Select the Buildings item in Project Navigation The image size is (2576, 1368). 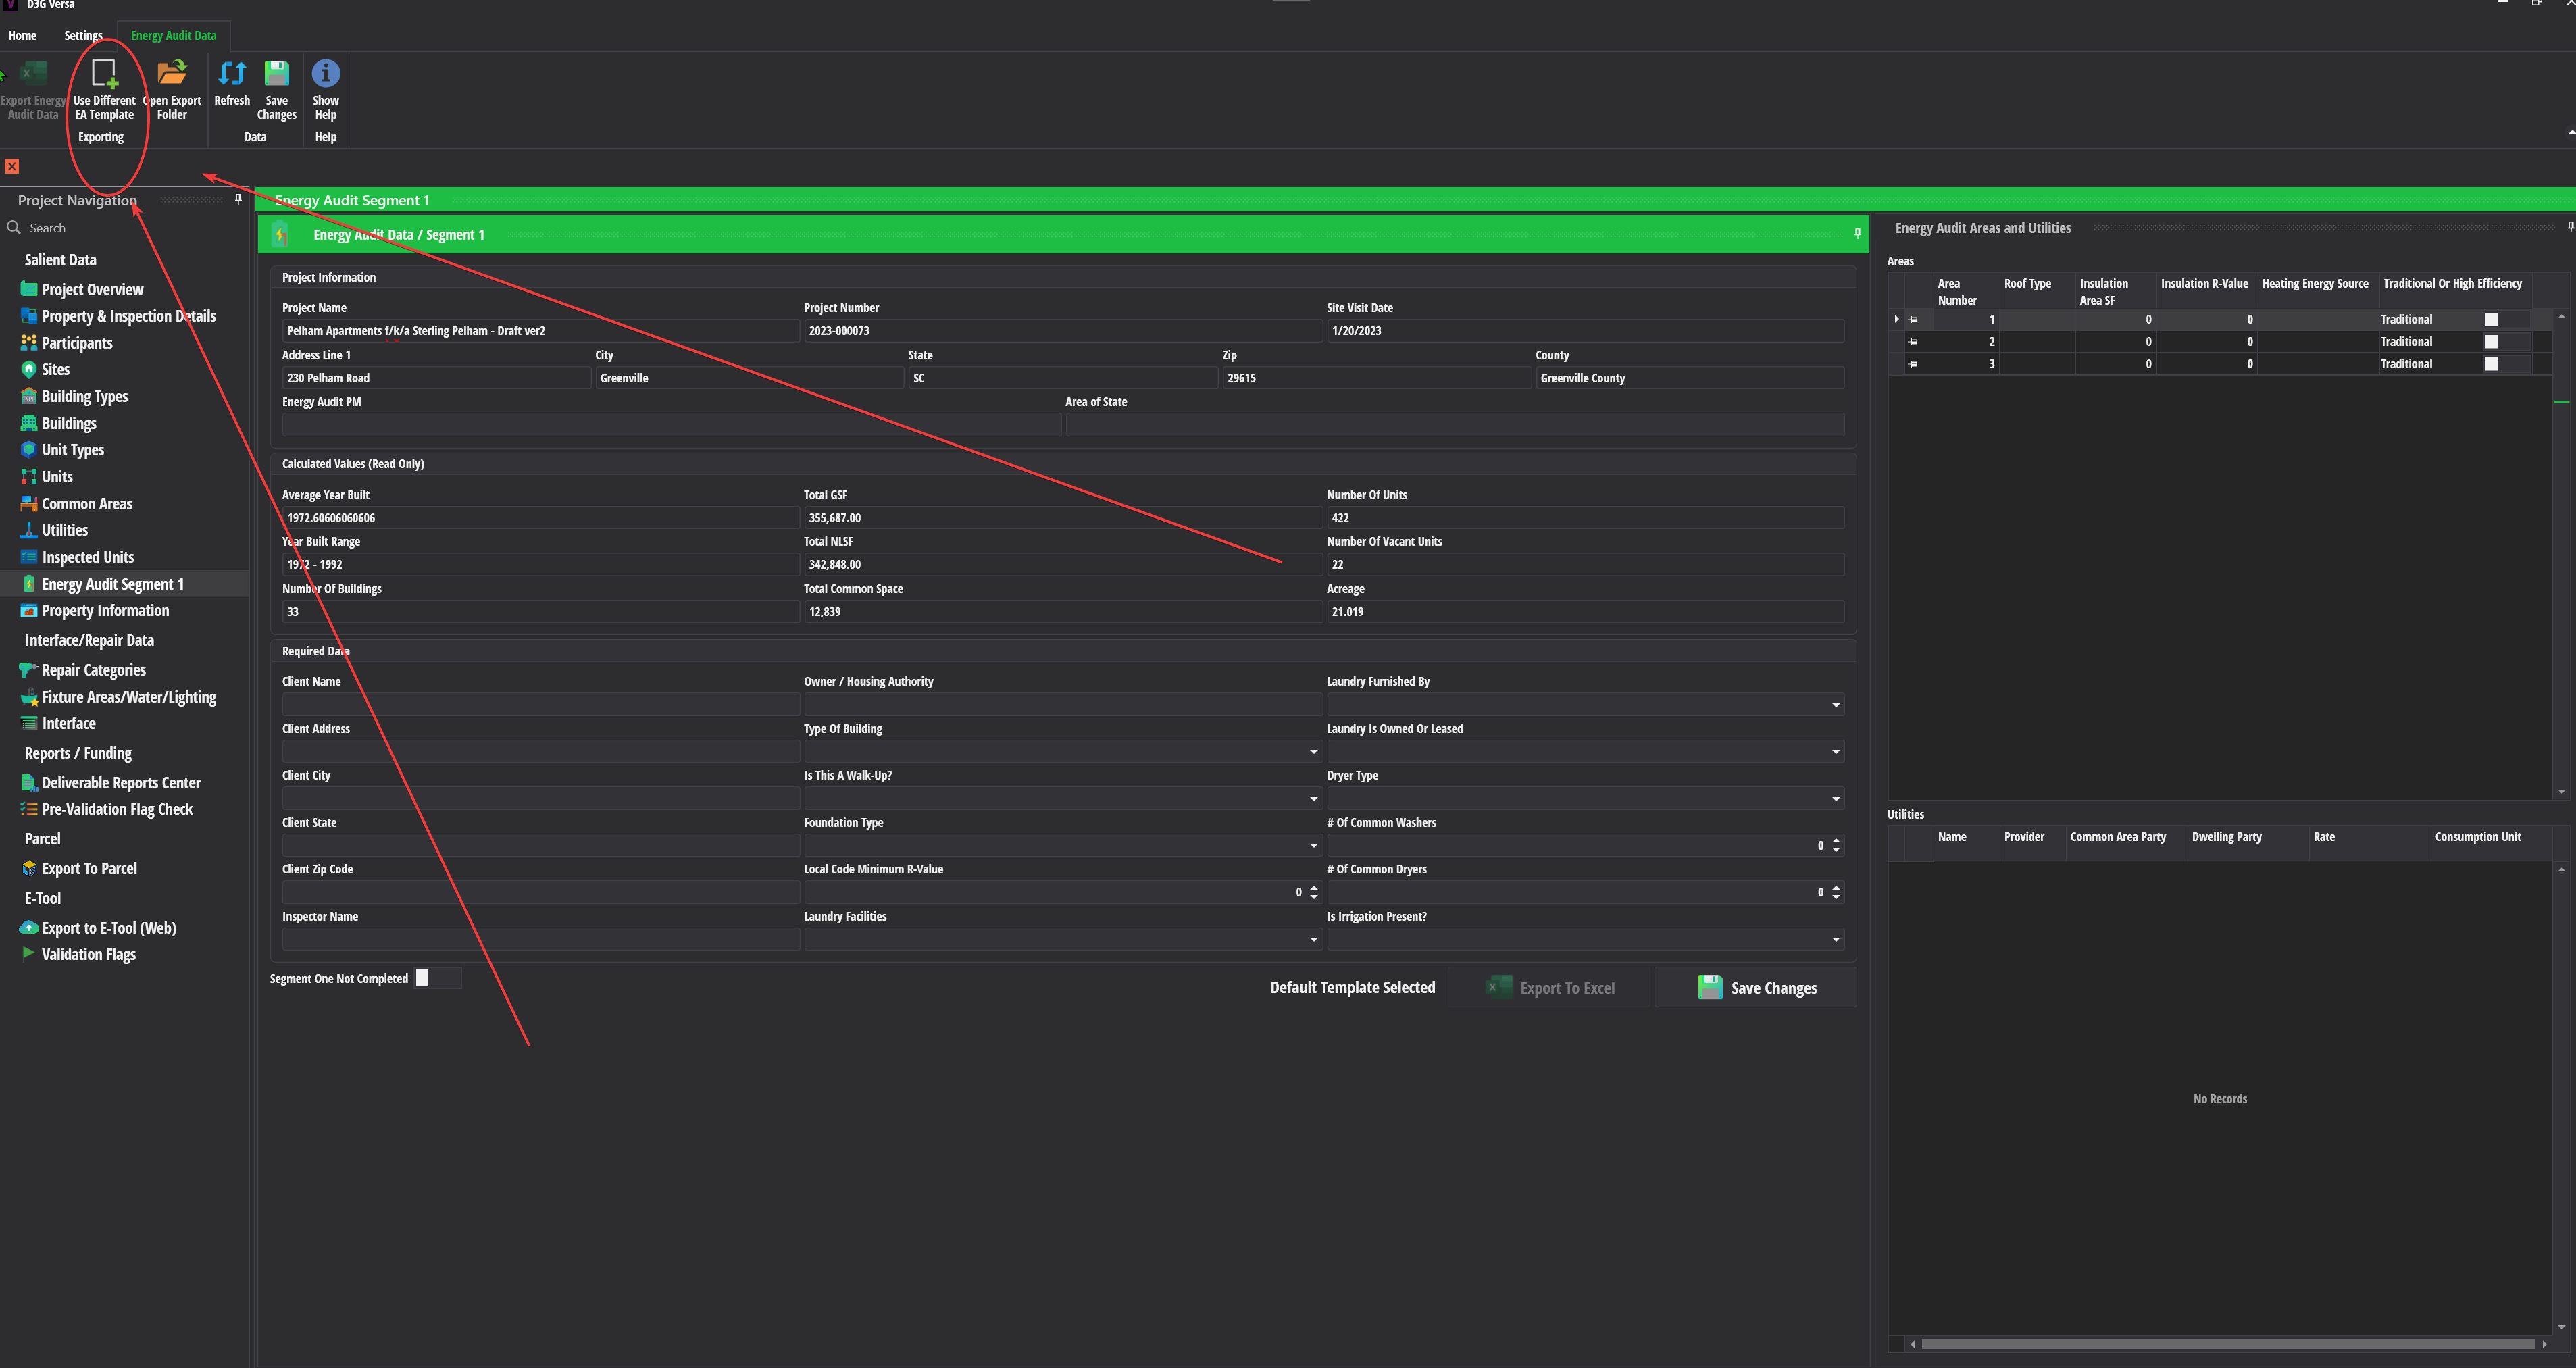tap(70, 422)
